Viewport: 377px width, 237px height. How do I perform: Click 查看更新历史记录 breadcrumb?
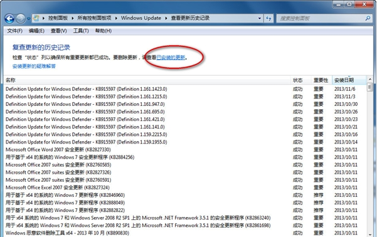(x=190, y=18)
